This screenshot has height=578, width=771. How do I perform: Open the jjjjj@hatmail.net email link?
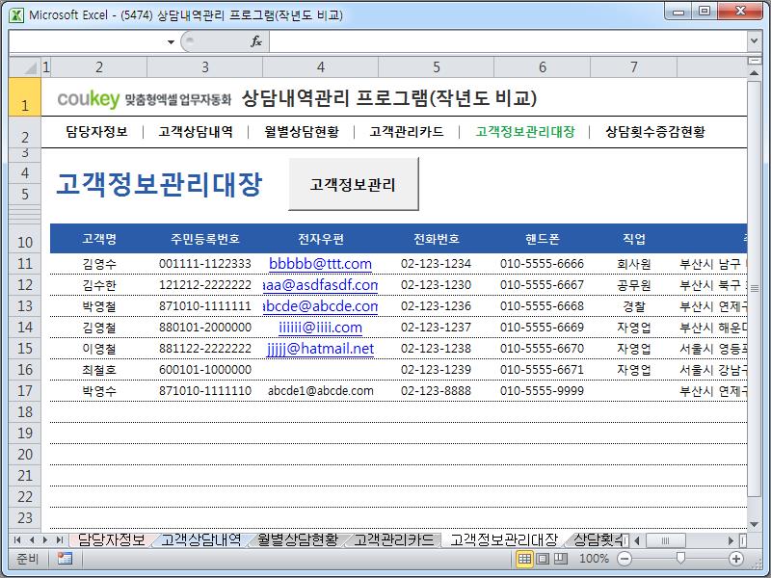(x=320, y=349)
